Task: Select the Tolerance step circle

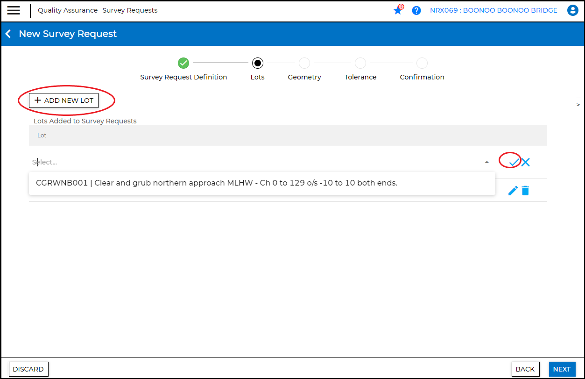Action: pos(360,63)
